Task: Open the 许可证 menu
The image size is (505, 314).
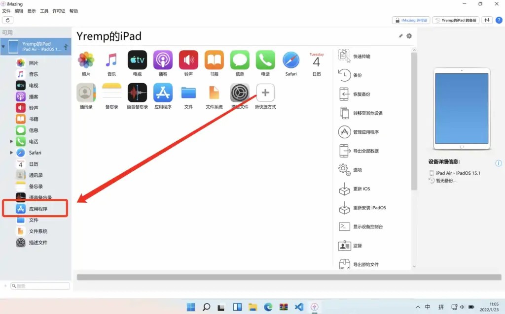Action: tap(59, 11)
